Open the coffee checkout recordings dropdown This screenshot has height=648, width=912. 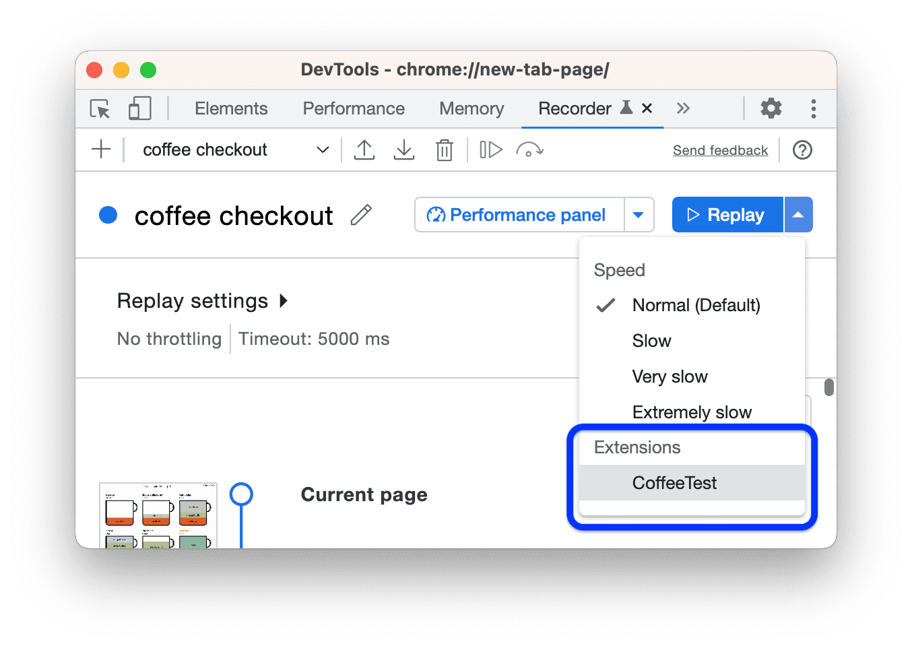click(322, 150)
